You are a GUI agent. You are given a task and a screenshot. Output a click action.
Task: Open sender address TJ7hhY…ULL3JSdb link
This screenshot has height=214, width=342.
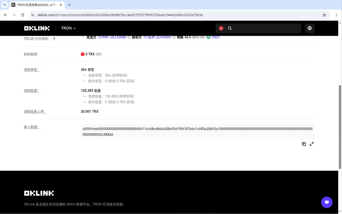(112, 37)
